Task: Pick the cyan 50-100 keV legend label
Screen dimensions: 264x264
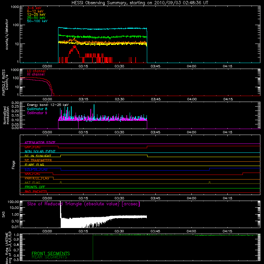Action: pyautogui.click(x=37, y=21)
